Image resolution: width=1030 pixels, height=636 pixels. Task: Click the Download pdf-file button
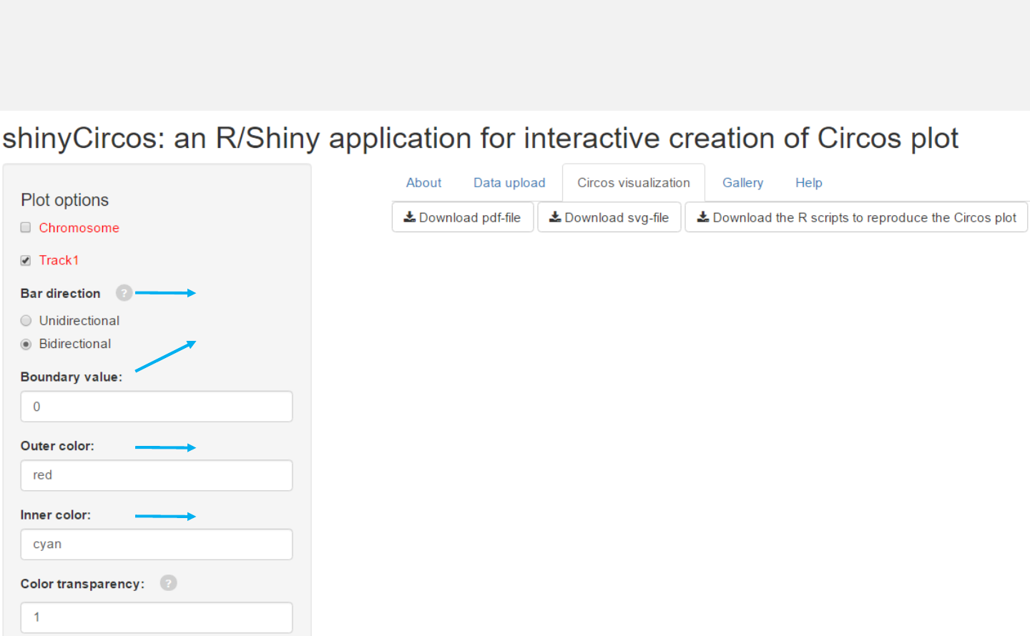coord(463,217)
